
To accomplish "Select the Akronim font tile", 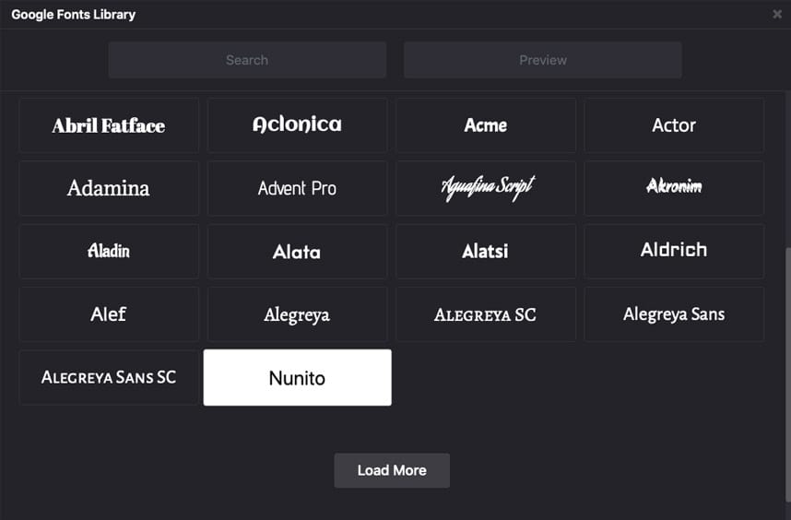I will tap(674, 188).
